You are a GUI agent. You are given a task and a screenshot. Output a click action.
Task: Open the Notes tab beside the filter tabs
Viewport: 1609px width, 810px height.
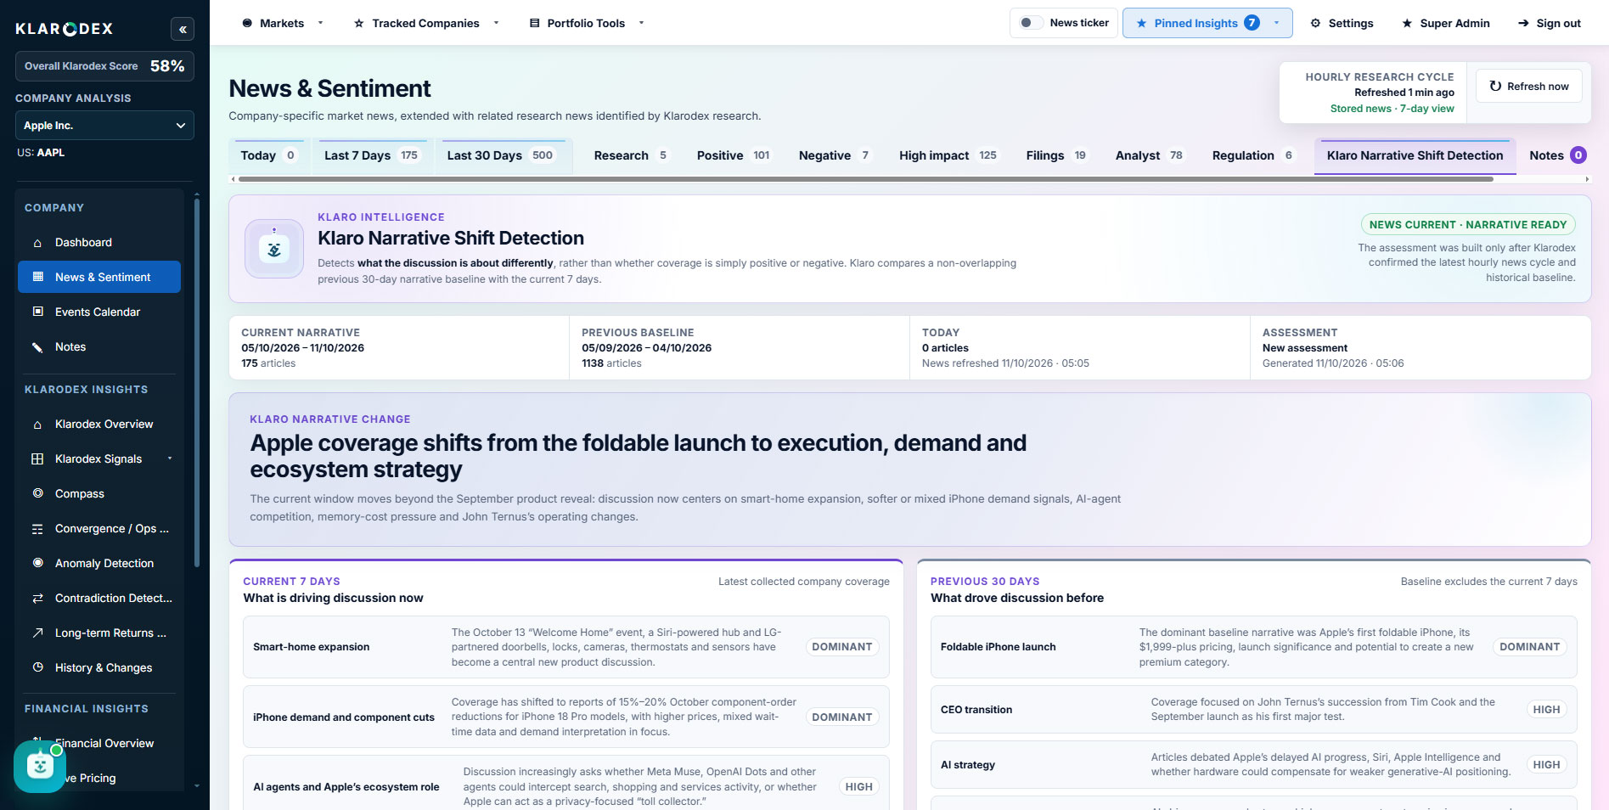[x=1557, y=155]
